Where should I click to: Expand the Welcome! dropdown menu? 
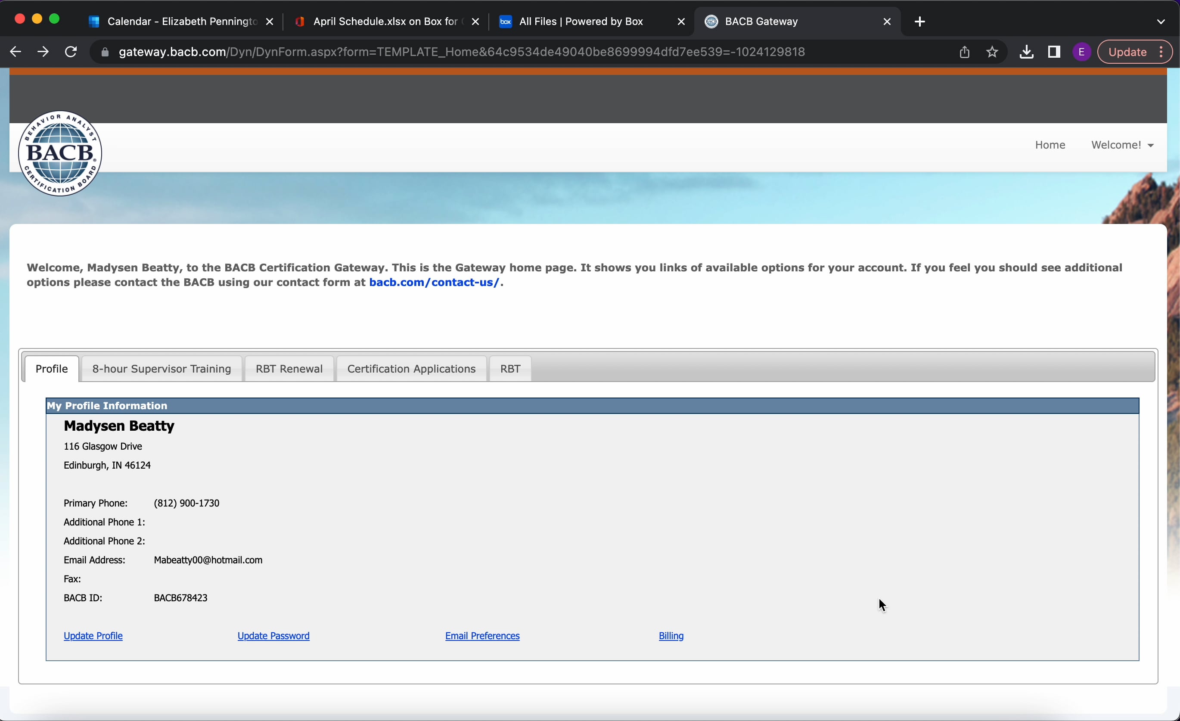(x=1122, y=145)
